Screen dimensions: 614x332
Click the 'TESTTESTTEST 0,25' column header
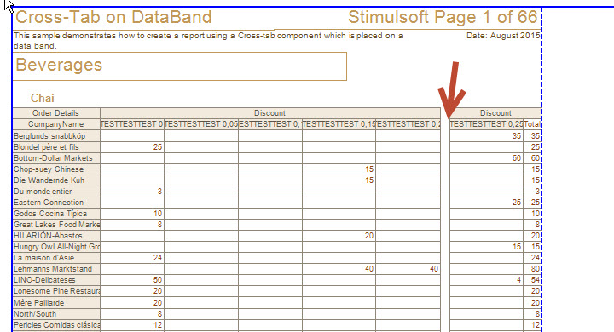coord(486,124)
